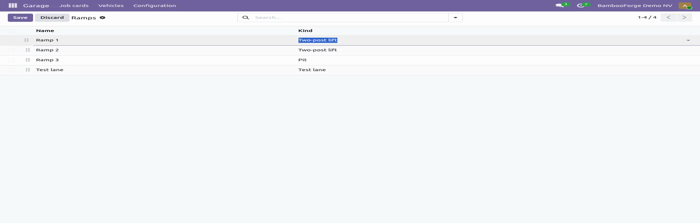Go to the previous page arrow
The width and height of the screenshot is (700, 223).
[668, 17]
